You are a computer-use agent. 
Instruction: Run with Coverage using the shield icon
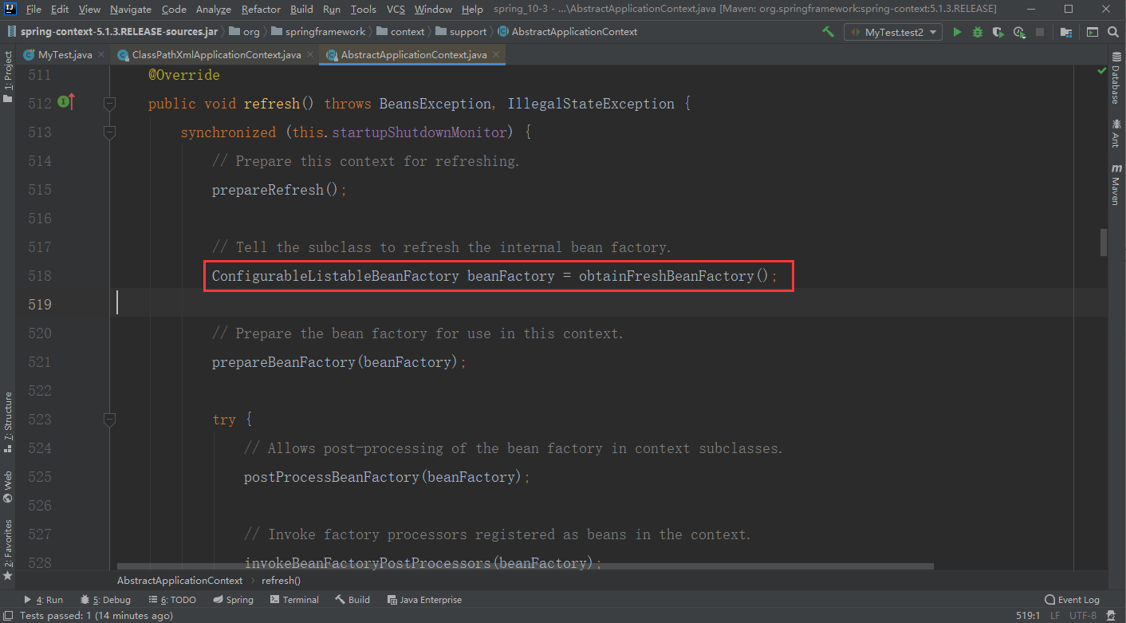pos(998,32)
